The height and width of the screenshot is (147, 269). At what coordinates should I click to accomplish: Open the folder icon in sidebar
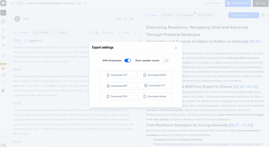[3, 136]
